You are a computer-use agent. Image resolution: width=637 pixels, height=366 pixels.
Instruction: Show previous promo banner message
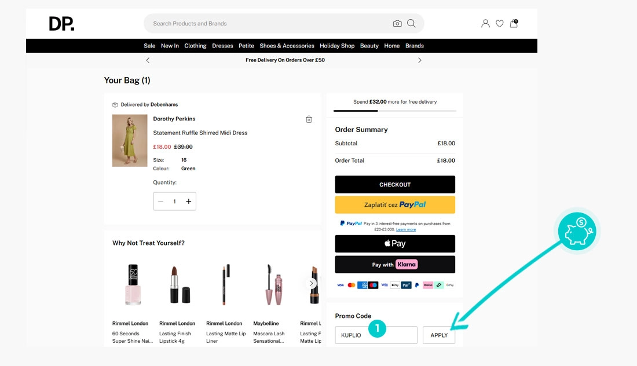148,60
